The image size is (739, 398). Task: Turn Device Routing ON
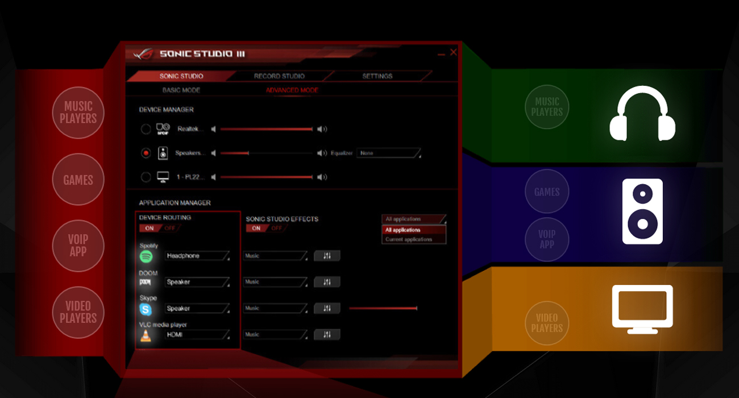pyautogui.click(x=149, y=228)
